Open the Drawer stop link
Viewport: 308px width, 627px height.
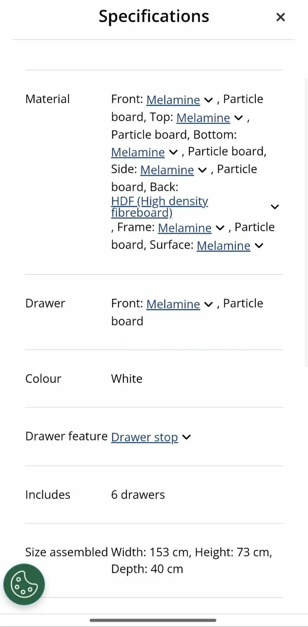pos(145,437)
